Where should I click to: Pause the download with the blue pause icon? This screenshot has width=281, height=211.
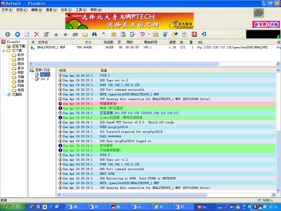[x=17, y=34]
